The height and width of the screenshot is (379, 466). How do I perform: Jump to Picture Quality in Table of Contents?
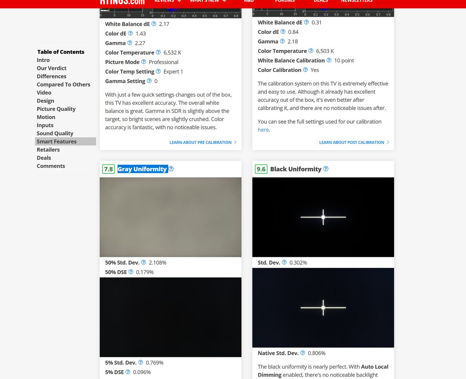56,109
